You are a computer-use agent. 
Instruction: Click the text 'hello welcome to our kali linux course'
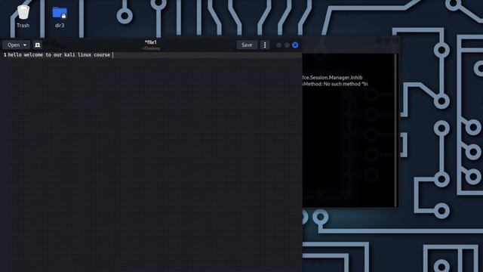tap(59, 55)
